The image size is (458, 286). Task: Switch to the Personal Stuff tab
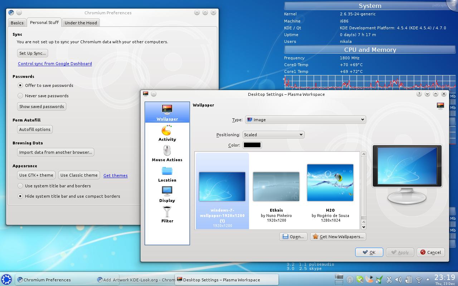[44, 22]
